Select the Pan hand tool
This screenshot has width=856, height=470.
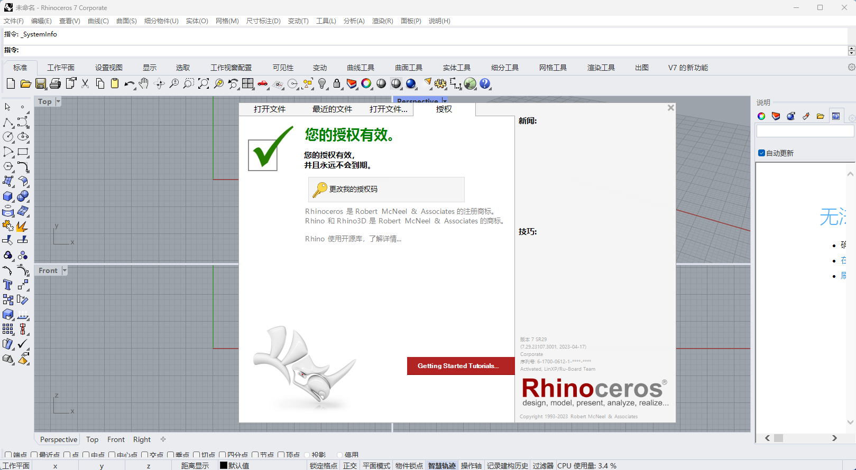[144, 83]
